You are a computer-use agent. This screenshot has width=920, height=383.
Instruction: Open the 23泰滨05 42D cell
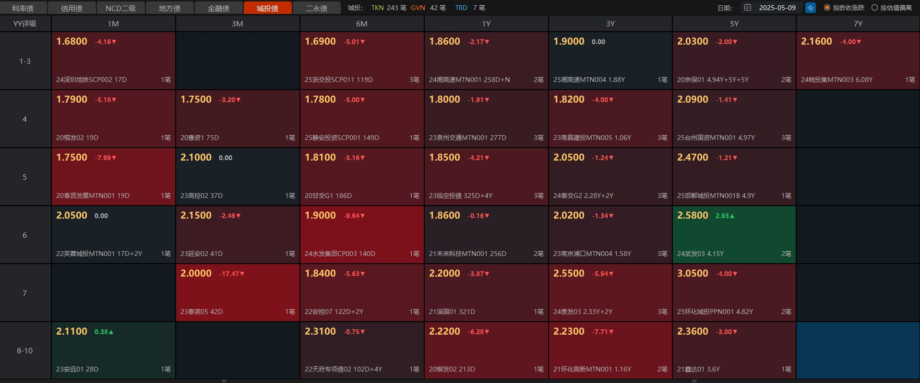[238, 293]
